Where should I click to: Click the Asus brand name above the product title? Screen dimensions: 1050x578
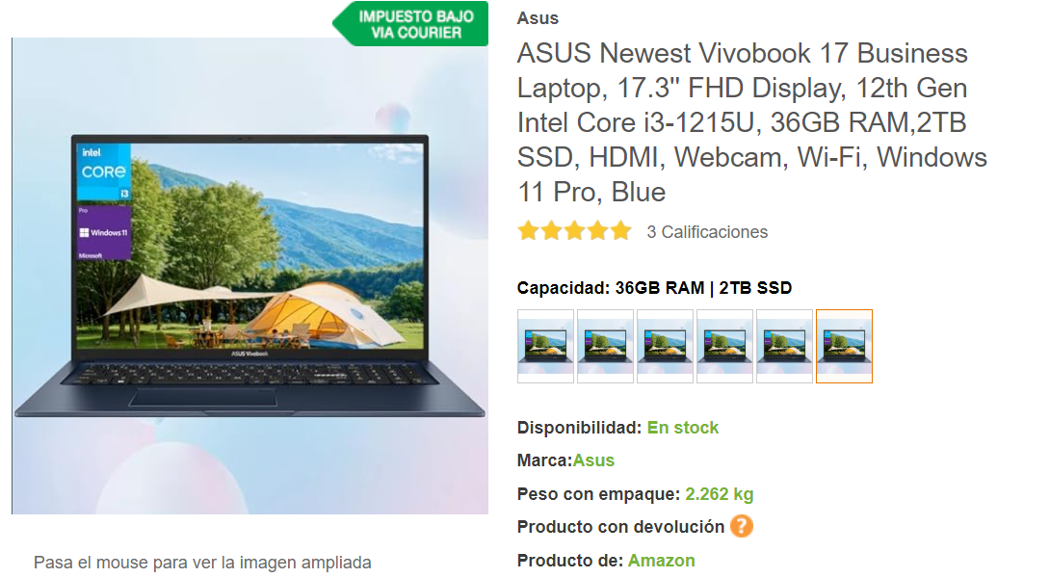538,18
